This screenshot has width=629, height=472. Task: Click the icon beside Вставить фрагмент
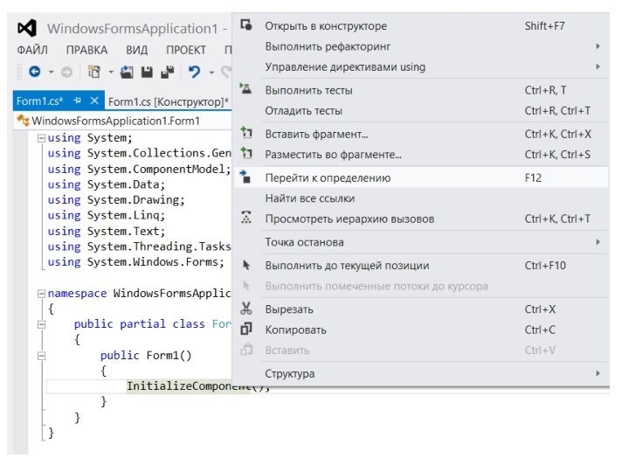pyautogui.click(x=245, y=133)
